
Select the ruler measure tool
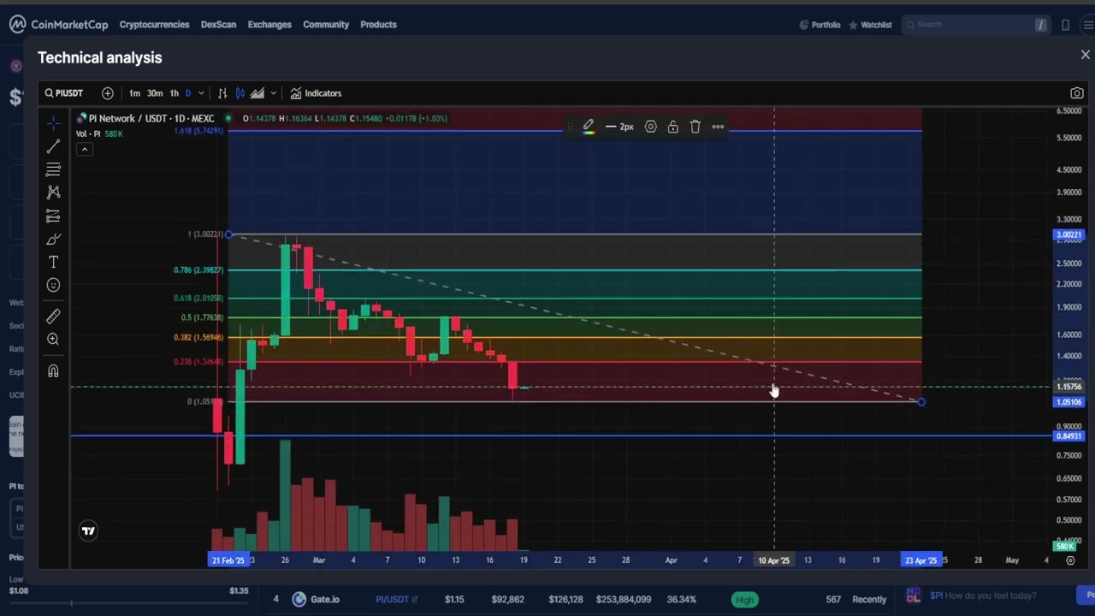(x=53, y=317)
